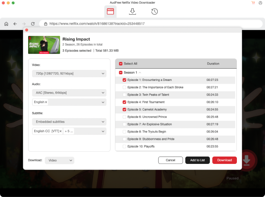265x197 pixels.
Task: Focus the Netflix URL address field
Action: tap(151, 24)
